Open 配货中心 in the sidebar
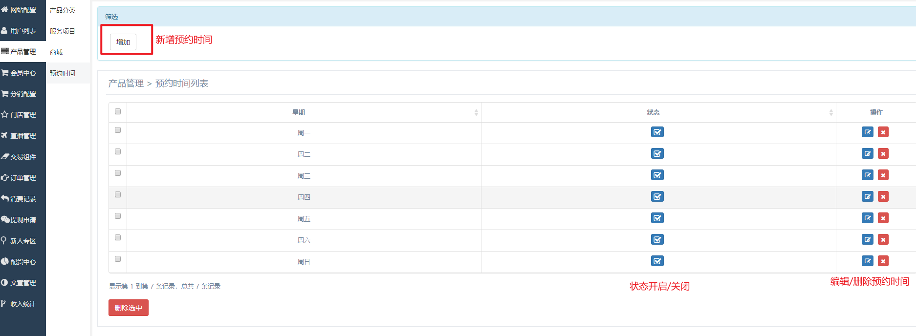916x336 pixels. (23, 262)
